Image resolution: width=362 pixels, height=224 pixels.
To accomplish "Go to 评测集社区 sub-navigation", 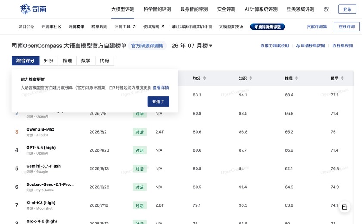I will (x=51, y=27).
